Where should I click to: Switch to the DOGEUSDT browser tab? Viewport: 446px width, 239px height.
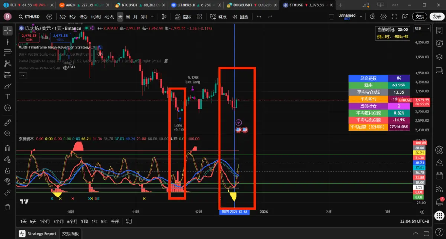(252, 5)
